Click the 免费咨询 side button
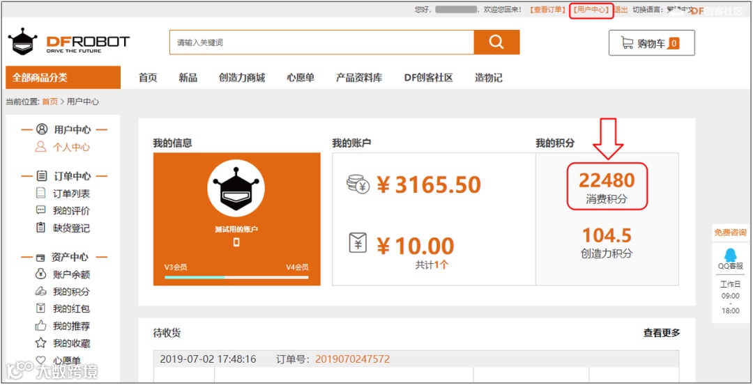The image size is (753, 385). click(x=730, y=233)
